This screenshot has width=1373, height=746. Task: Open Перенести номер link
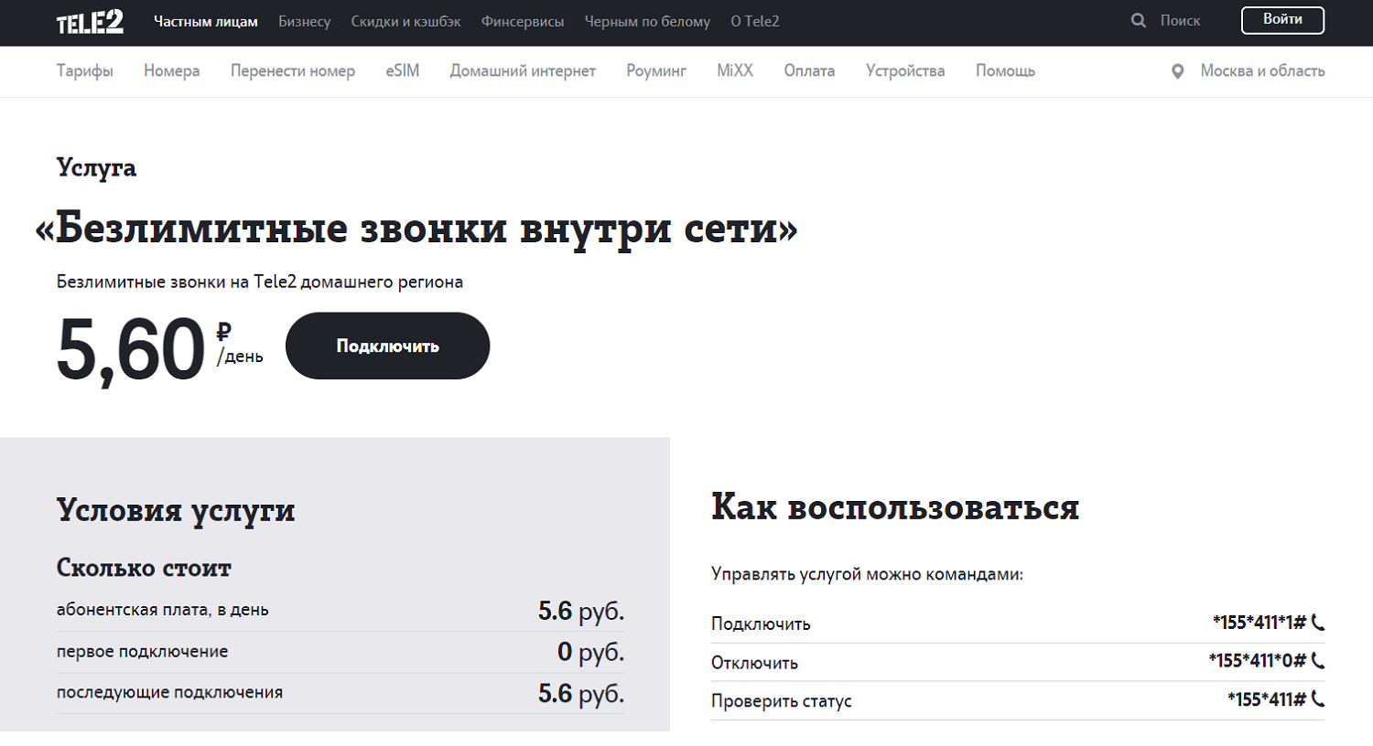tap(293, 71)
